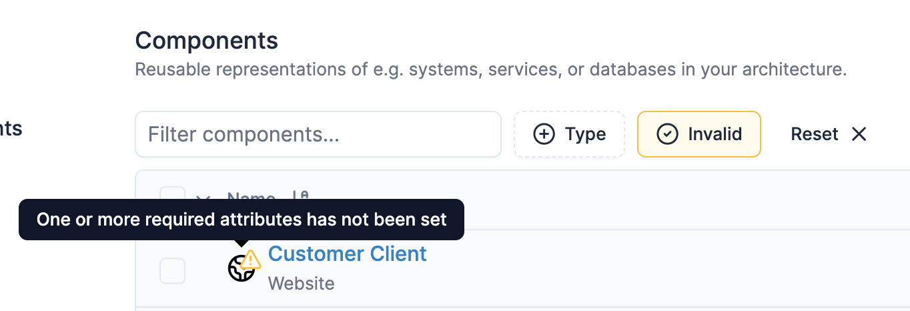The width and height of the screenshot is (910, 311).
Task: Open the Type filter dropdown
Action: tap(569, 134)
